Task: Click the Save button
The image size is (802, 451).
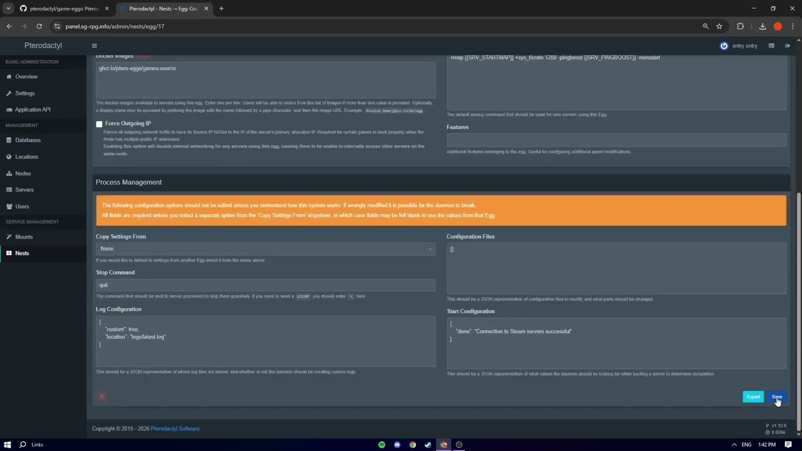Action: tap(777, 397)
